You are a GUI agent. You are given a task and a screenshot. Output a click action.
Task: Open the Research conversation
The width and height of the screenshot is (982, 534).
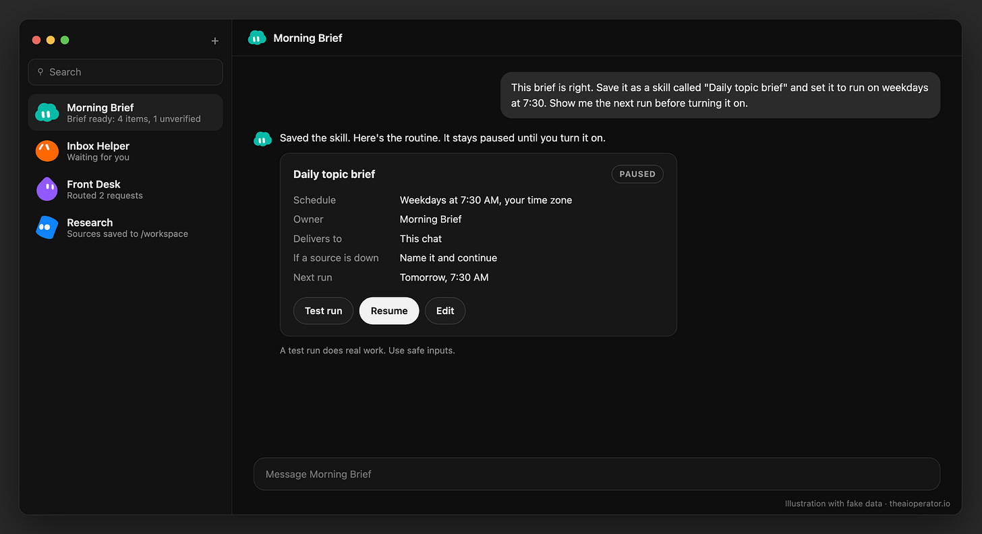click(x=125, y=228)
